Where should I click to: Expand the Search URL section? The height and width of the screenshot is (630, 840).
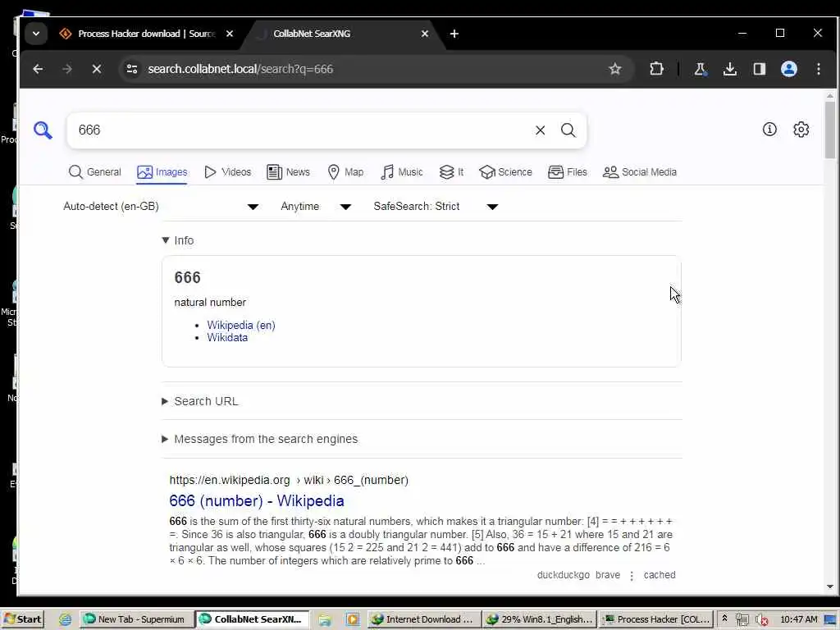pyautogui.click(x=200, y=401)
